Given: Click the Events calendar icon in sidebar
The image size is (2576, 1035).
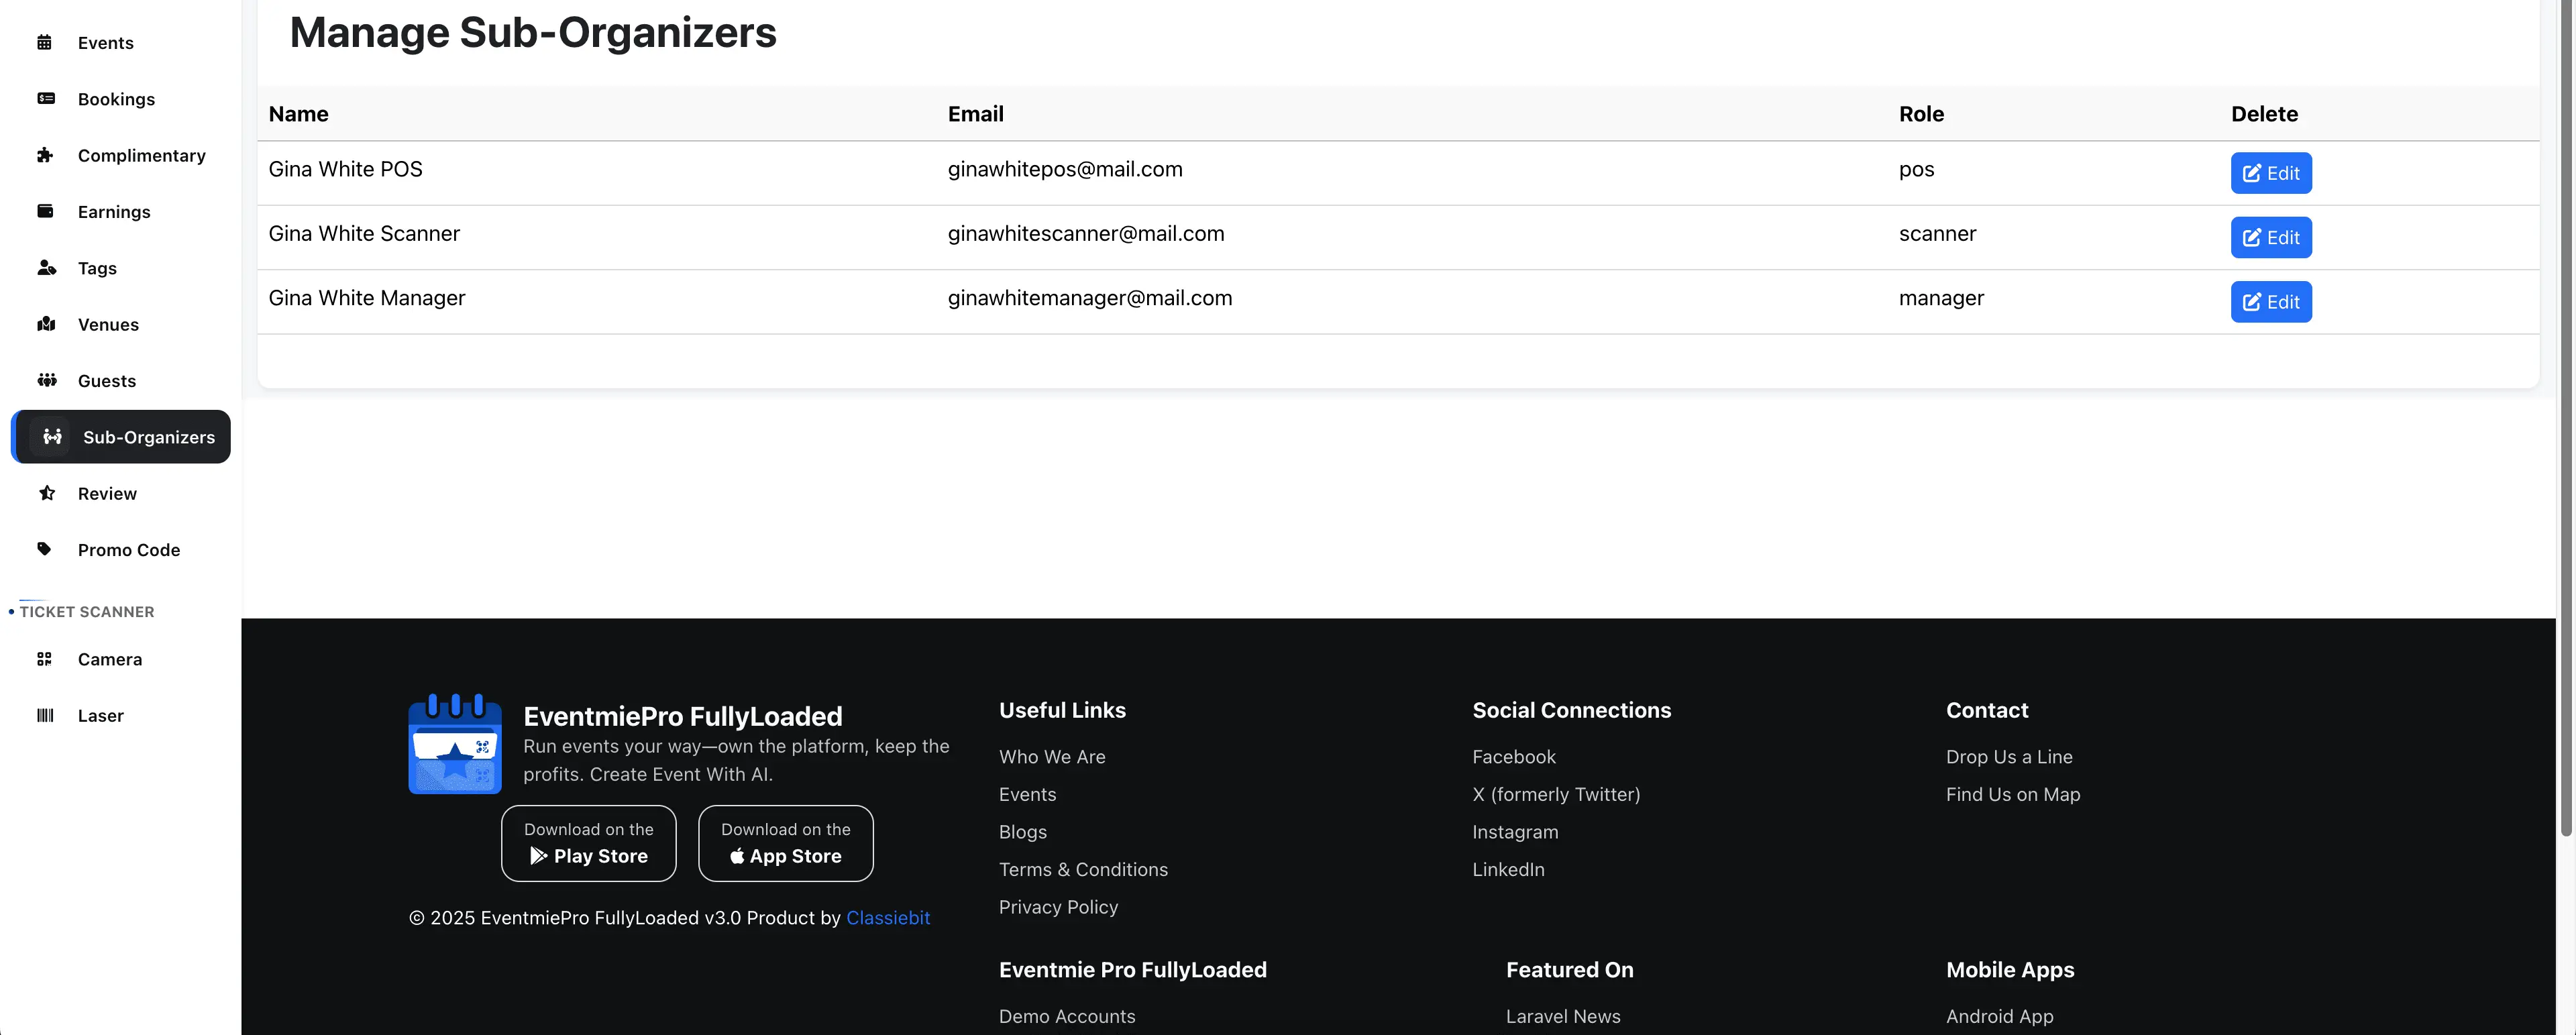Looking at the screenshot, I should click(x=45, y=42).
